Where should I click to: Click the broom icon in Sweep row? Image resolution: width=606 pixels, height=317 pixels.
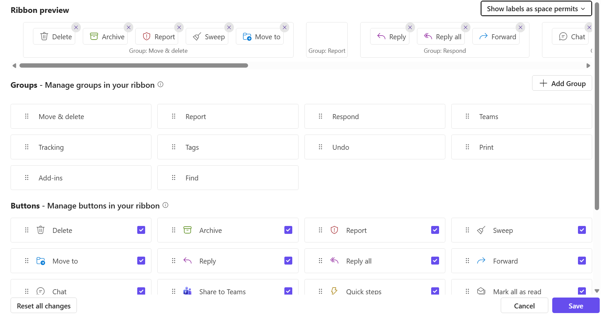tap(481, 230)
